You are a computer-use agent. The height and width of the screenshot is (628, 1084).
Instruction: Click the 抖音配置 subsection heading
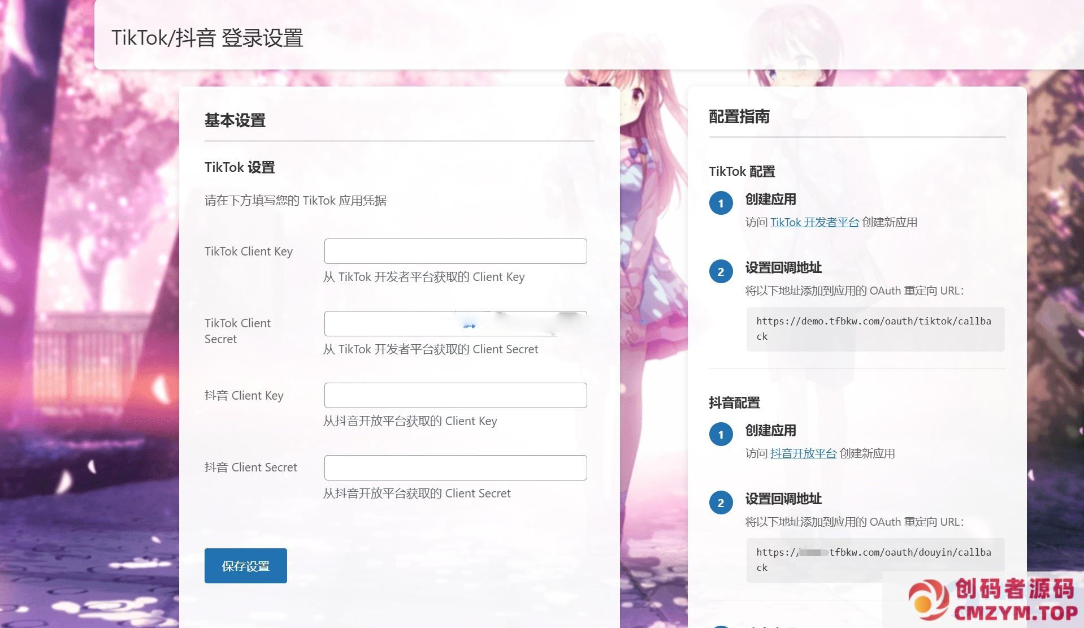point(734,402)
